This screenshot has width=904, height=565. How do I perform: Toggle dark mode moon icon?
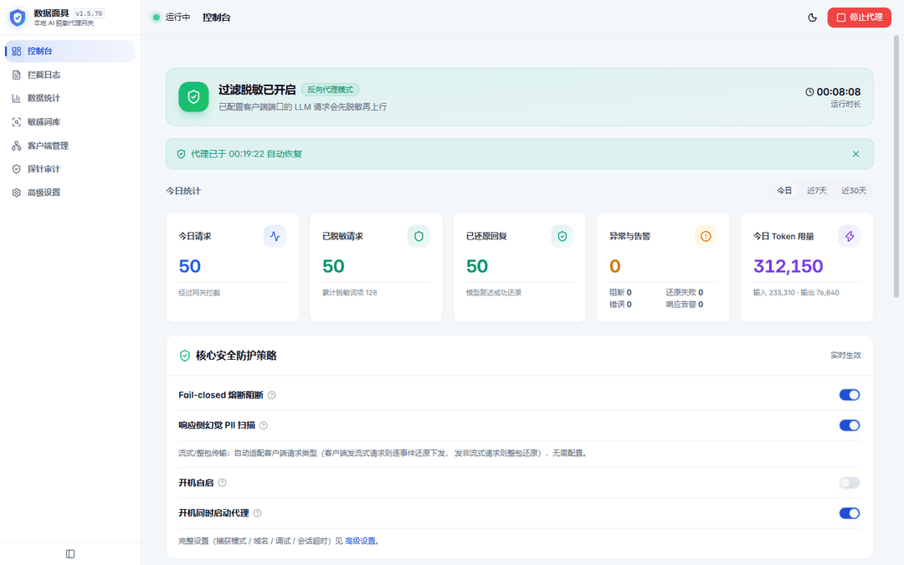pos(812,18)
